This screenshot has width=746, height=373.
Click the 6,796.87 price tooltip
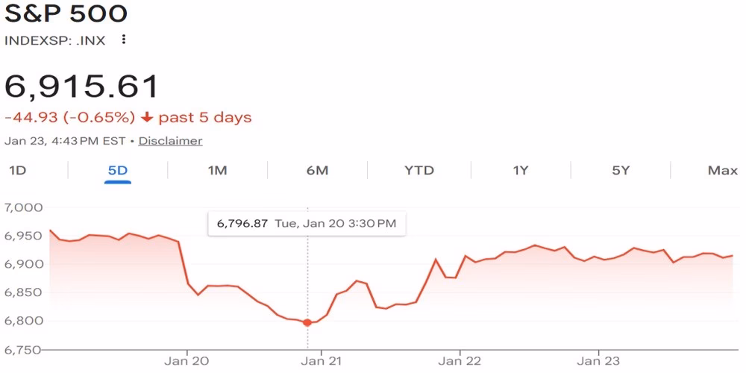point(306,223)
